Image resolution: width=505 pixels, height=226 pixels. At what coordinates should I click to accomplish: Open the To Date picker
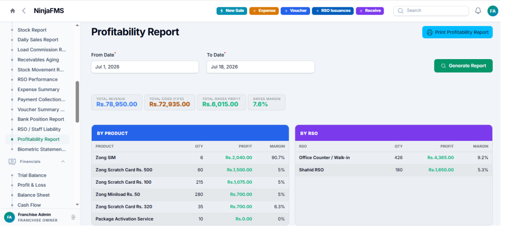point(260,67)
